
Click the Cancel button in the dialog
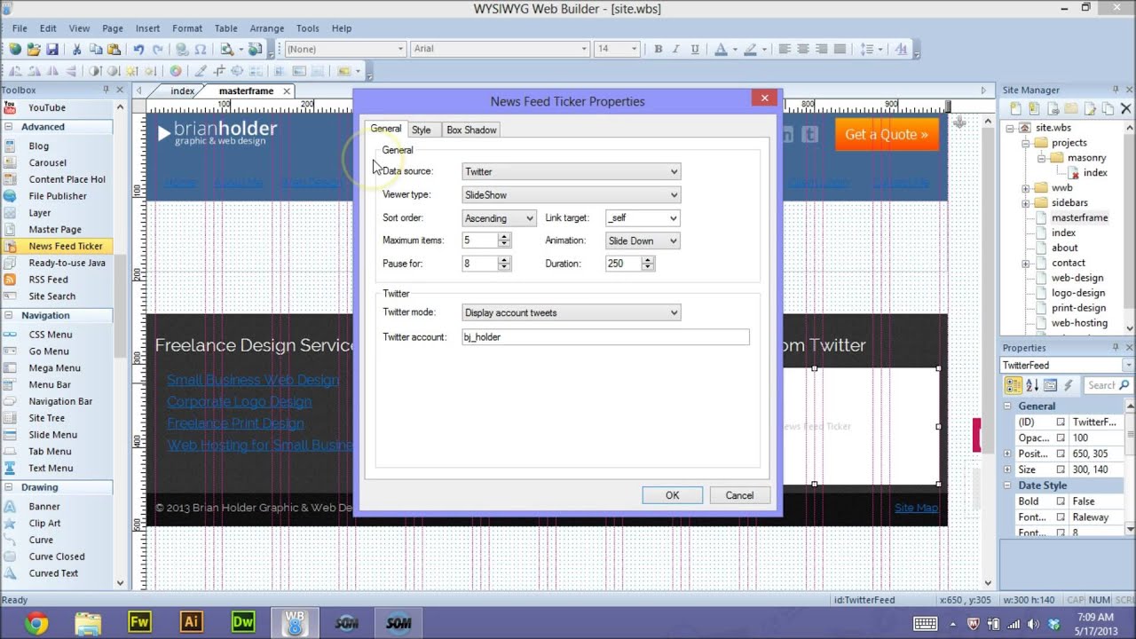pyautogui.click(x=739, y=495)
